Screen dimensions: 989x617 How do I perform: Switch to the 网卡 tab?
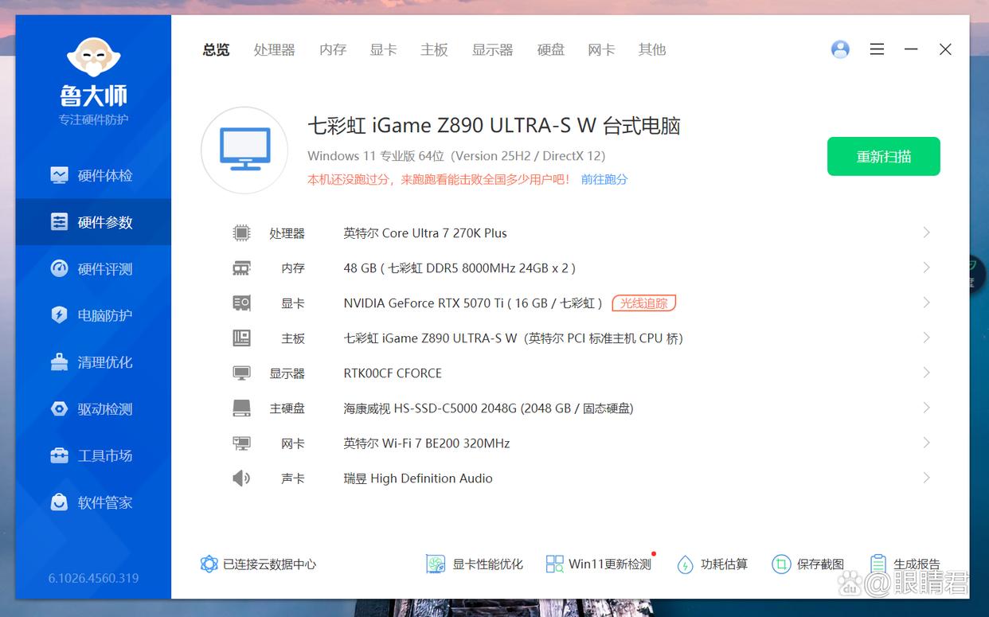(601, 49)
